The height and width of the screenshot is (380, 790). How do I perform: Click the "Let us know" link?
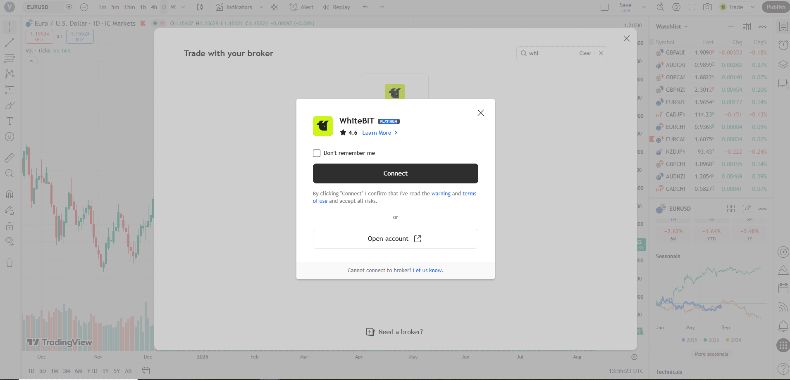tap(427, 271)
